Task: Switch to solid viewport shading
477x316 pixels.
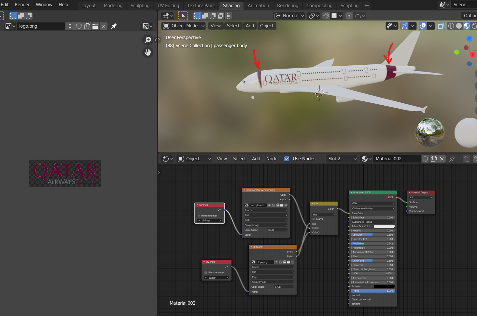Action: [459, 26]
